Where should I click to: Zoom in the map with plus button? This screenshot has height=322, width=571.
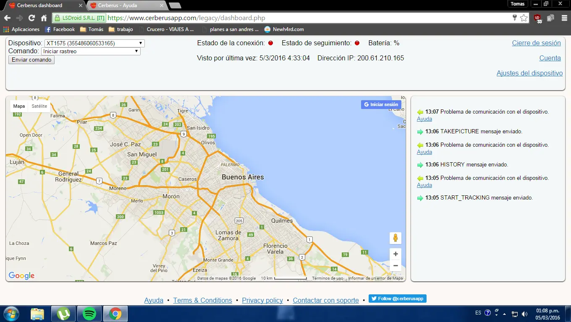(x=396, y=254)
